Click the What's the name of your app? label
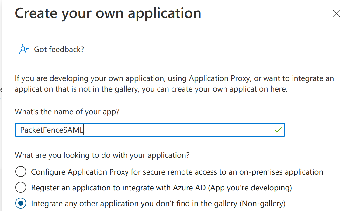 pyautogui.click(x=67, y=112)
